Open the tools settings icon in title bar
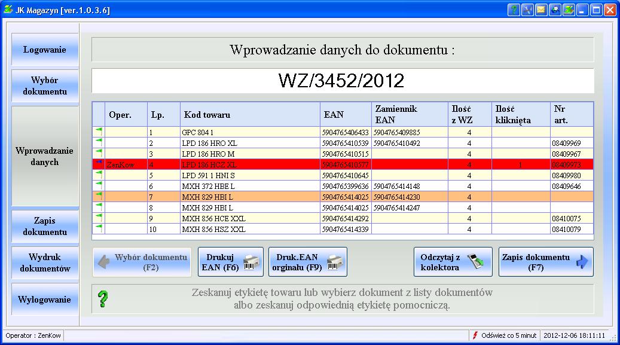Image resolution: width=620 pixels, height=345 pixels. click(x=527, y=10)
